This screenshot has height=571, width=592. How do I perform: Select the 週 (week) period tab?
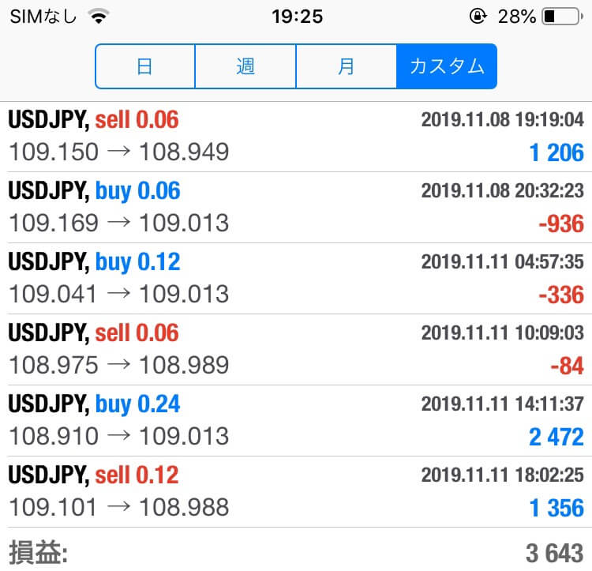[x=245, y=66]
